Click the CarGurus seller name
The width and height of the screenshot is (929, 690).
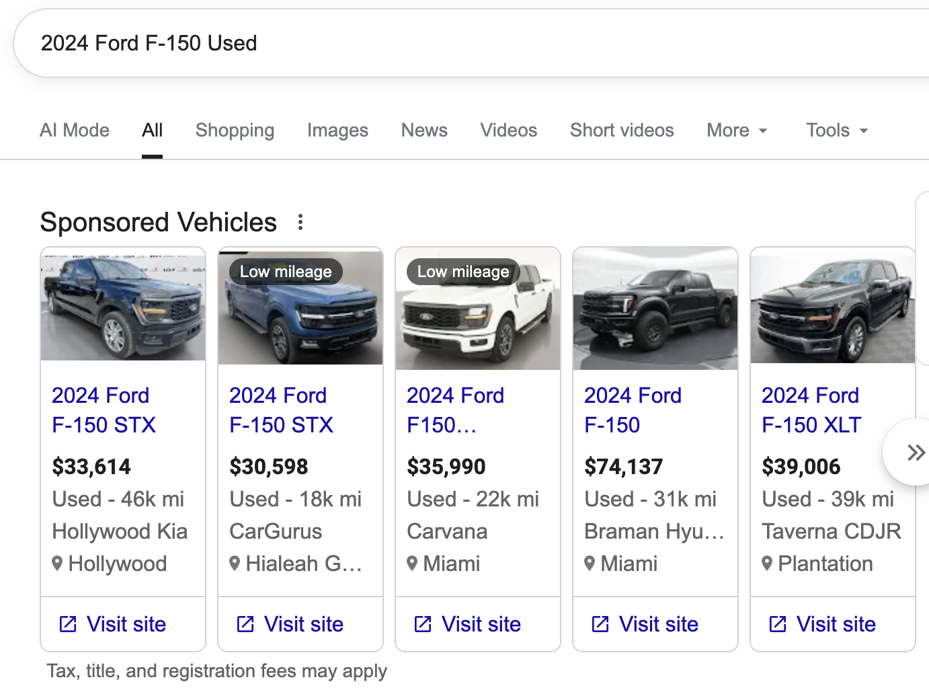click(x=276, y=531)
